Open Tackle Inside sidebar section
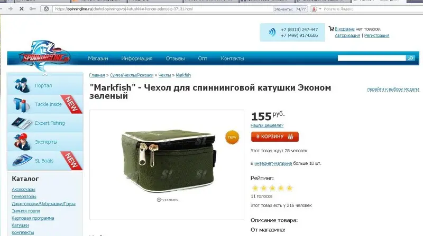 [45, 104]
